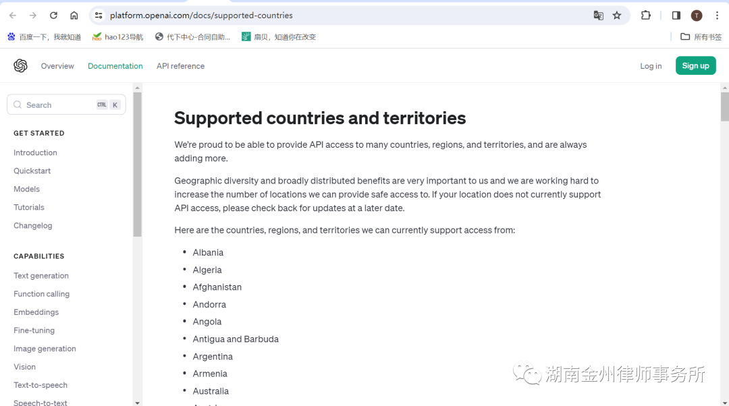Toggle the browser side panel icon

click(676, 16)
